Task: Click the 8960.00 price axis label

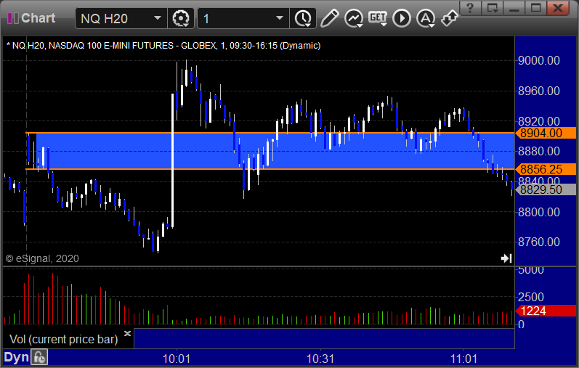Action: click(539, 91)
